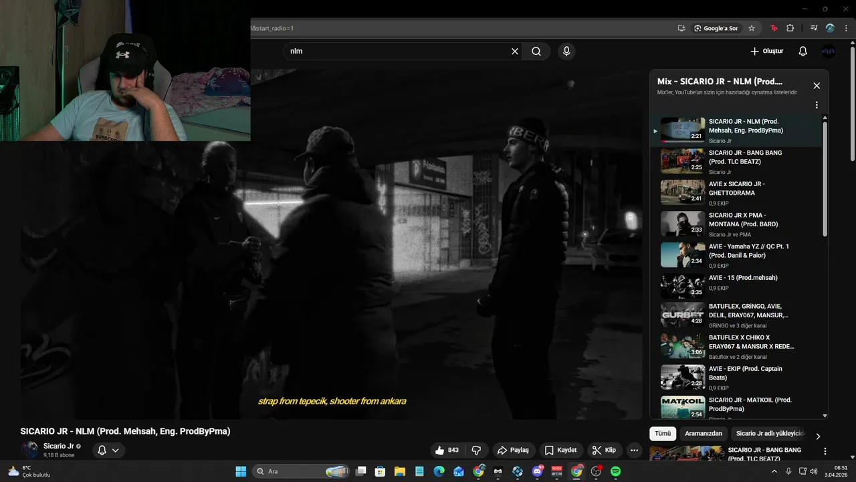Viewport: 856px width, 482px height.
Task: Select Sicario Jr adlı yükleyiciden chip
Action: click(x=769, y=434)
